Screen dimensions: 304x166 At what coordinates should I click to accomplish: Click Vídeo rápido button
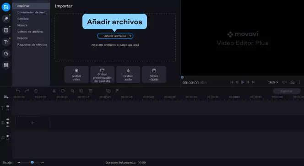154,75
